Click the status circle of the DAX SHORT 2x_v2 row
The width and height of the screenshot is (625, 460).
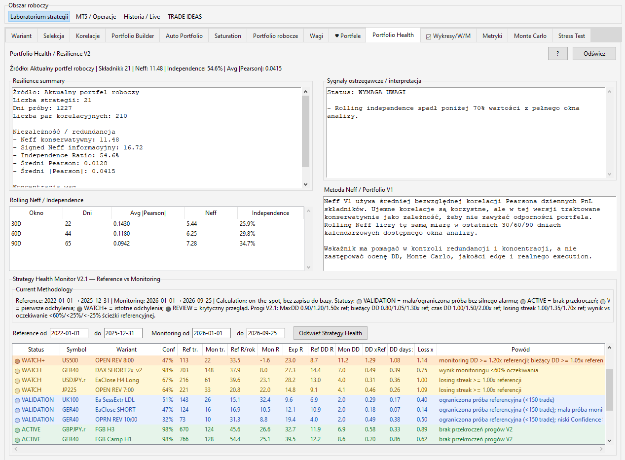point(17,370)
